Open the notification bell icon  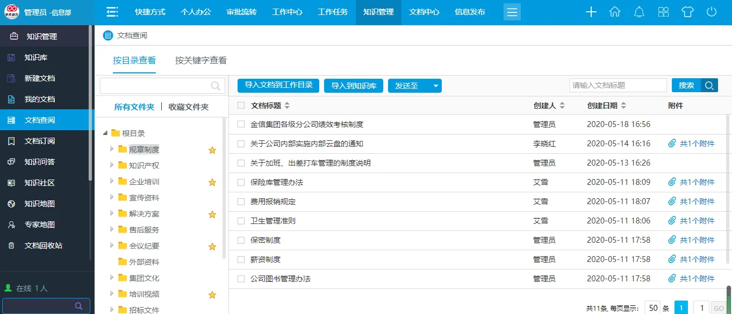(x=639, y=12)
